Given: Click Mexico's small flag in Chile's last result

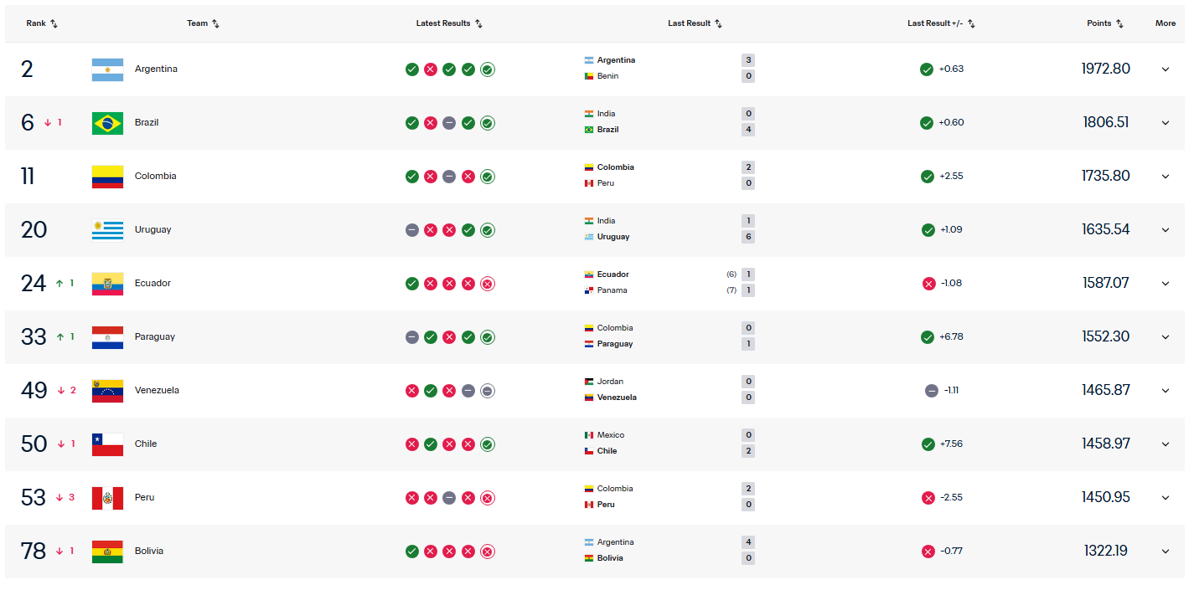Looking at the screenshot, I should click(589, 435).
